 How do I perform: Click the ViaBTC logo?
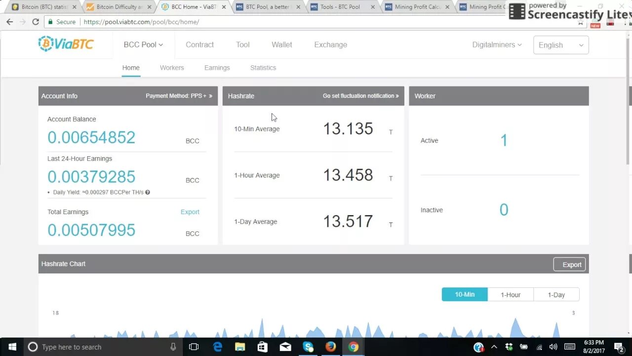(x=66, y=44)
